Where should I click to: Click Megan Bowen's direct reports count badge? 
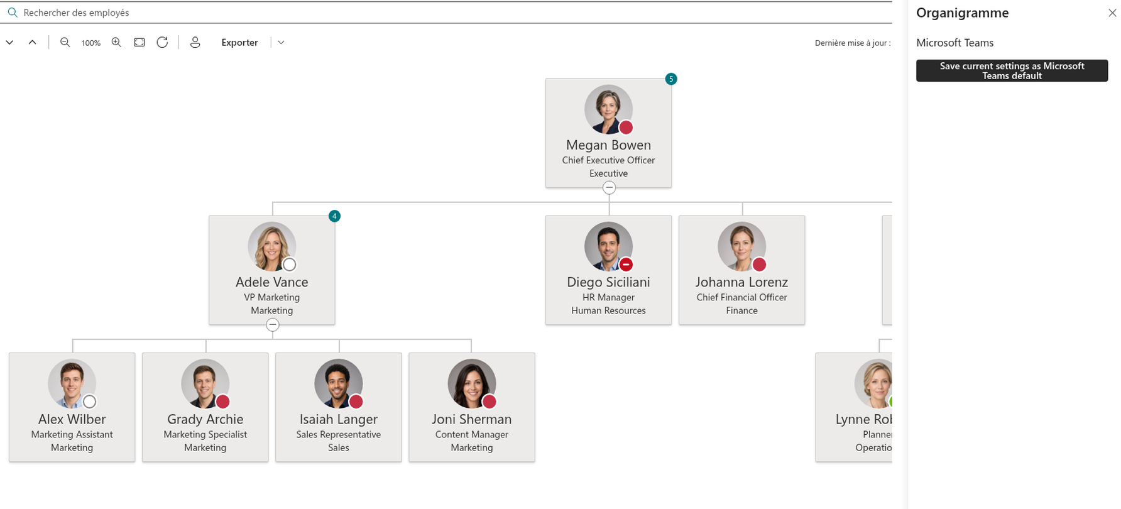point(671,79)
